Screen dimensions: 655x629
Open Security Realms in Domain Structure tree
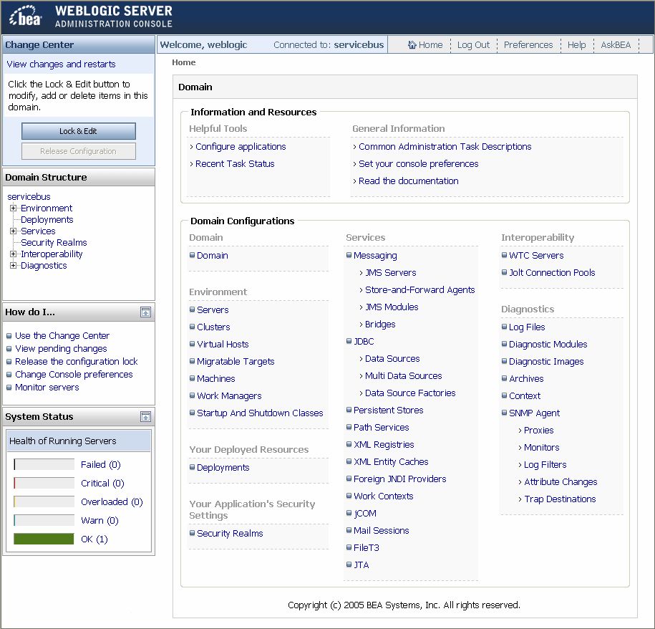coord(54,243)
